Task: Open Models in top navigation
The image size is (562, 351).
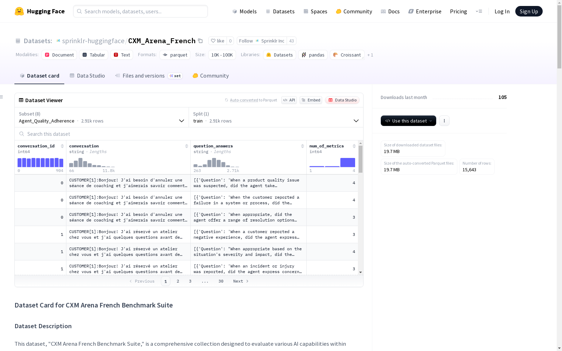Action: 244,11
